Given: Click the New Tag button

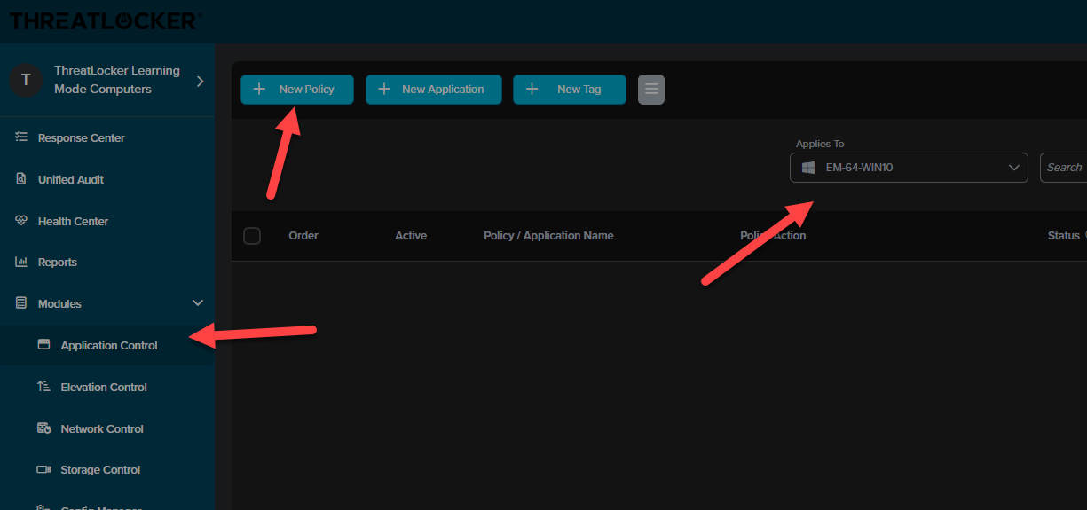Looking at the screenshot, I should coord(570,90).
